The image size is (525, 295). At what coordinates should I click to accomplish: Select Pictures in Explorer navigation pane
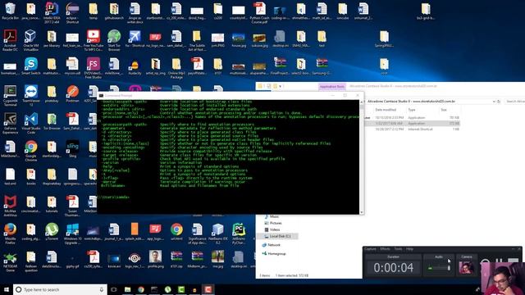tap(276, 223)
